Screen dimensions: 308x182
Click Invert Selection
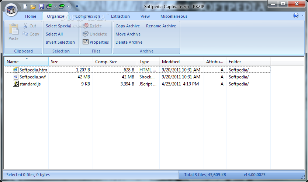pyautogui.click(x=60, y=42)
